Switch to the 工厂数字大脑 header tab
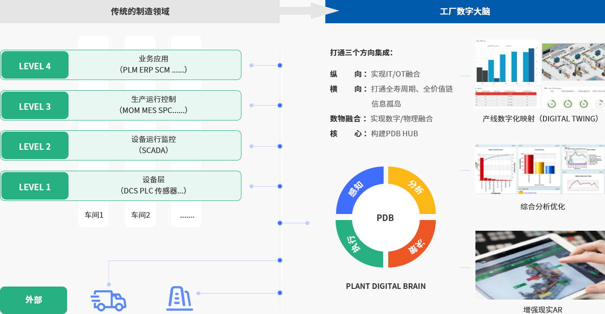 pos(465,12)
